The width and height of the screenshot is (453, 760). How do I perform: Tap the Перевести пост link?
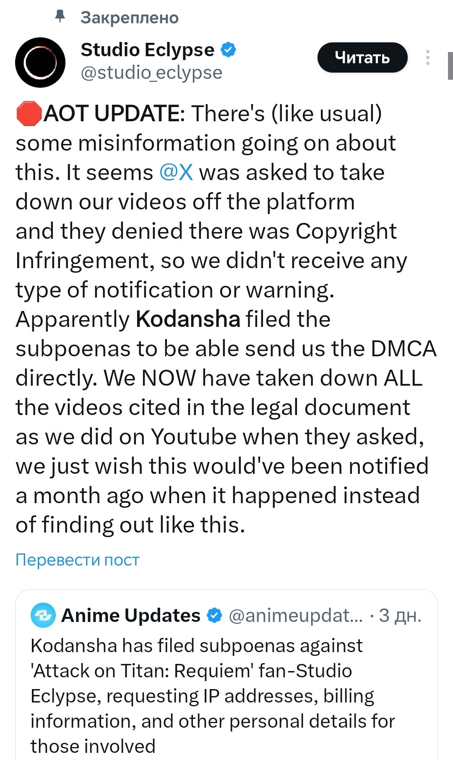click(x=77, y=560)
